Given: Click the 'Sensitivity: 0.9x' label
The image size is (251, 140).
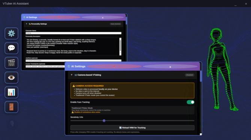Looking at the screenshot, I should pyautogui.click(x=77, y=117).
